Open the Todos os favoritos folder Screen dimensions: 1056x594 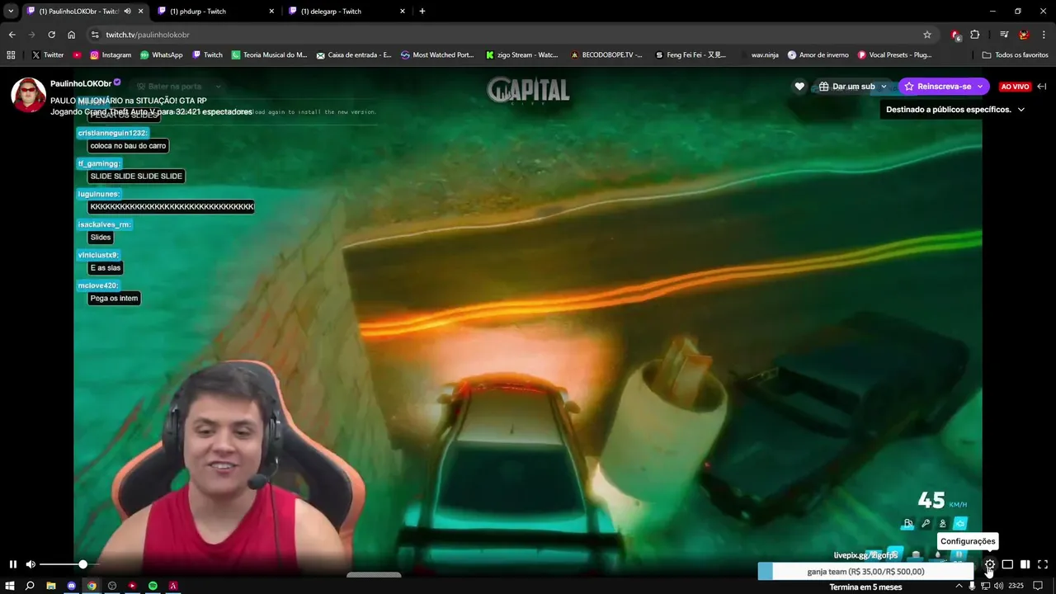[x=1015, y=55]
